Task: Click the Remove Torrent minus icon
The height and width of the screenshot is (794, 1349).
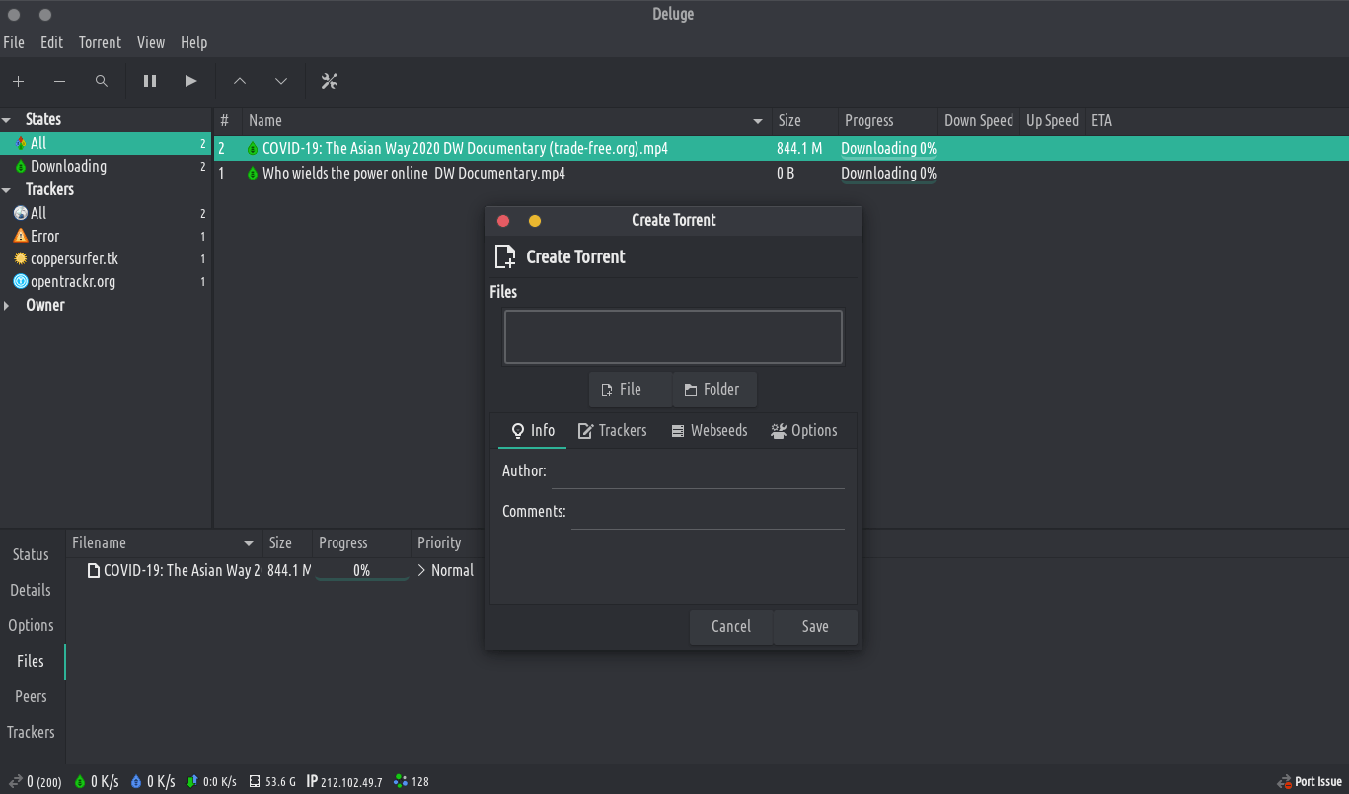Action: [x=59, y=81]
